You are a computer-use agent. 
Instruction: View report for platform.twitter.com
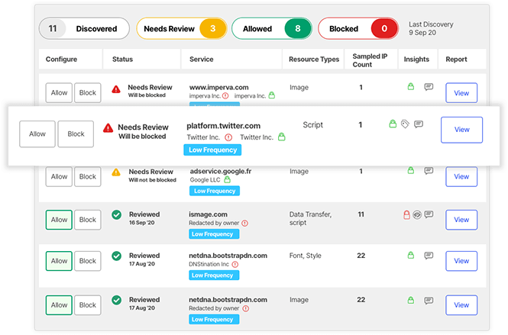(461, 130)
